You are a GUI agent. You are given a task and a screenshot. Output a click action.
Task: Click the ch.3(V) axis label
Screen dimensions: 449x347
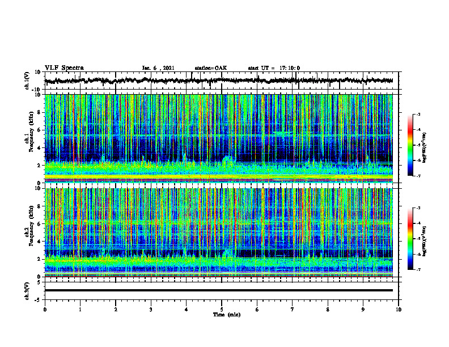click(x=27, y=291)
